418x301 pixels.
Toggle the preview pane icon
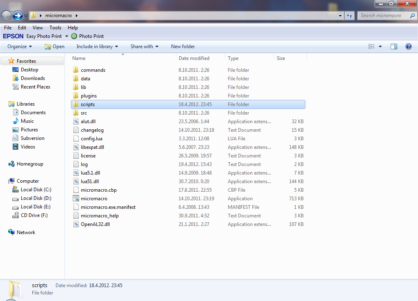(x=394, y=46)
